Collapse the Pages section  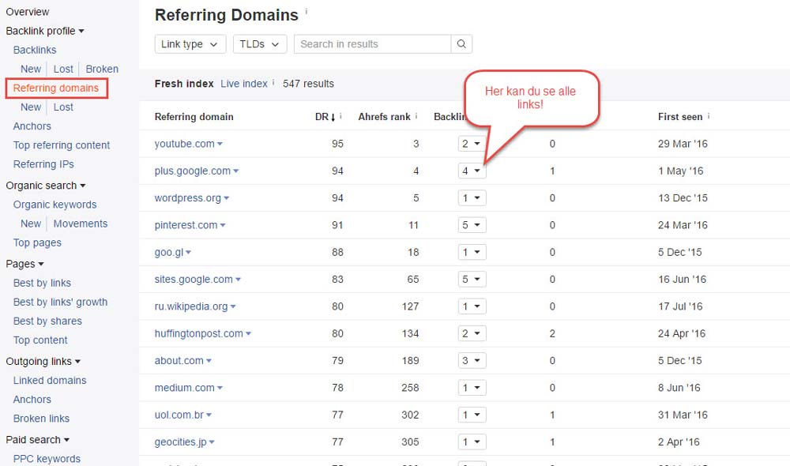click(x=24, y=264)
